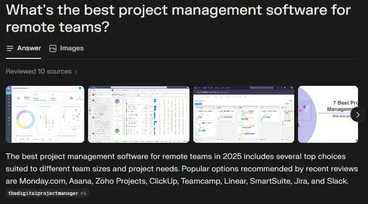The height and width of the screenshot is (204, 368).
Task: Click the question heading about project management software
Action: [x=179, y=18]
